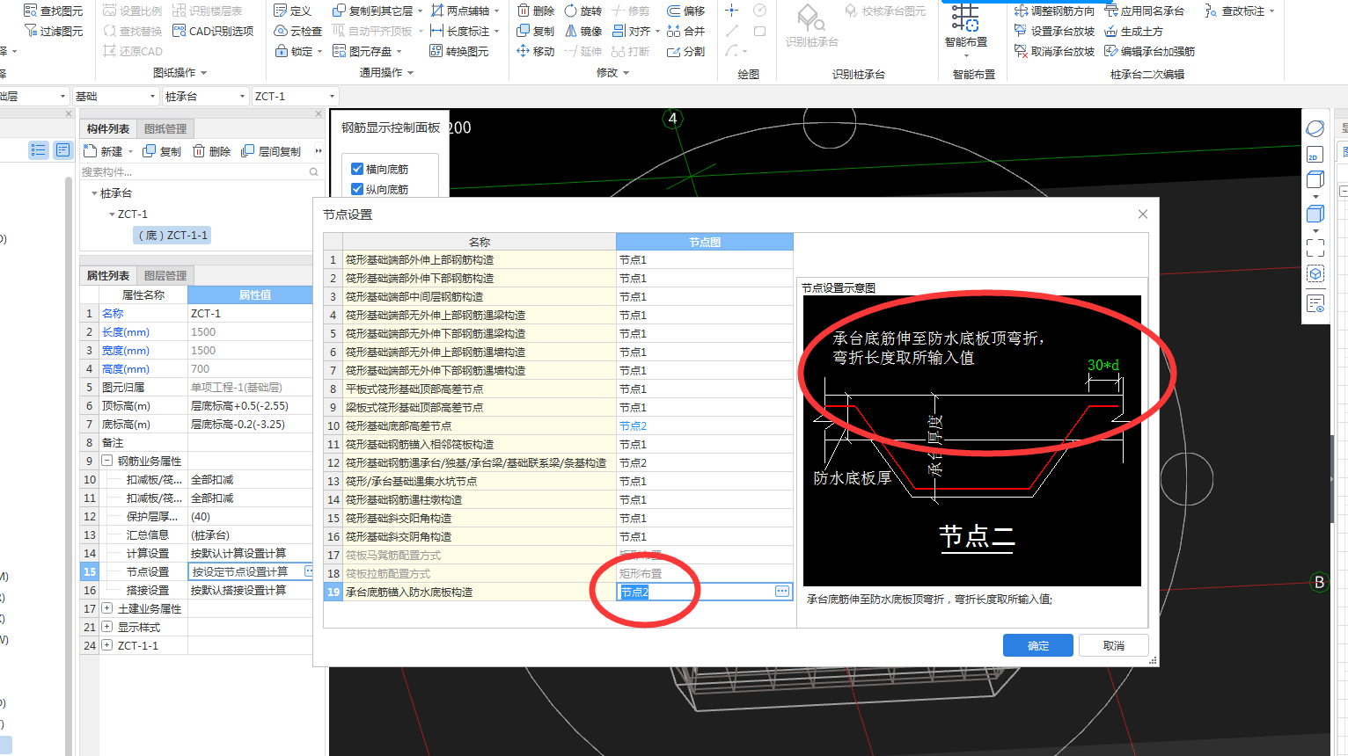The width and height of the screenshot is (1348, 756).
Task: Select the 移动 move tool
Action: point(536,51)
